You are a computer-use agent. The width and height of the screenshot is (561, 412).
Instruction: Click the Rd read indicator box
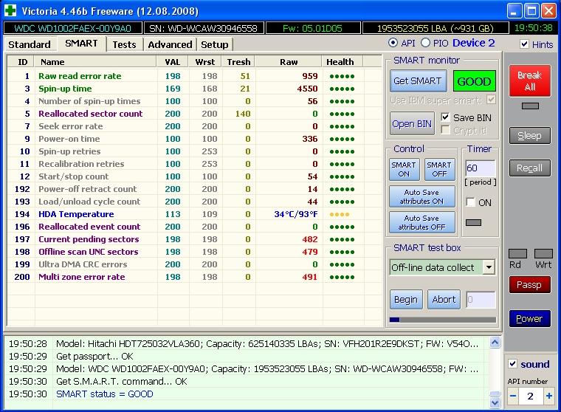pos(518,253)
